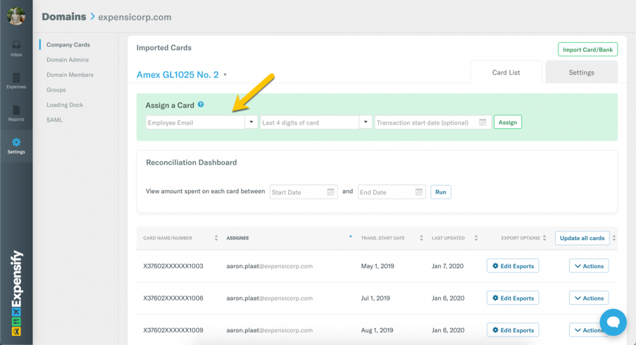
Task: Click the Domains breadcrumb link
Action: click(x=64, y=17)
